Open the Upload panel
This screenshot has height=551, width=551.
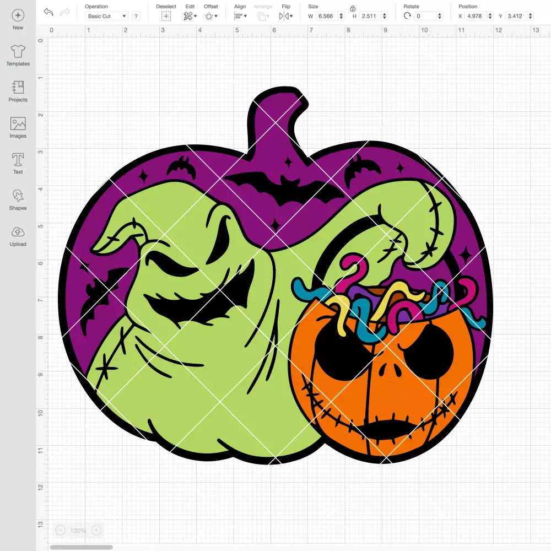(18, 236)
